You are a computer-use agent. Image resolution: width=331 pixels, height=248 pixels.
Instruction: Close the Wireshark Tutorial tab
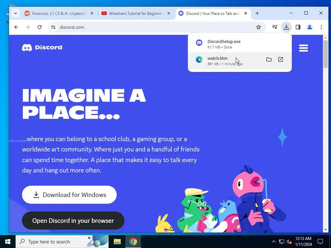pos(169,13)
